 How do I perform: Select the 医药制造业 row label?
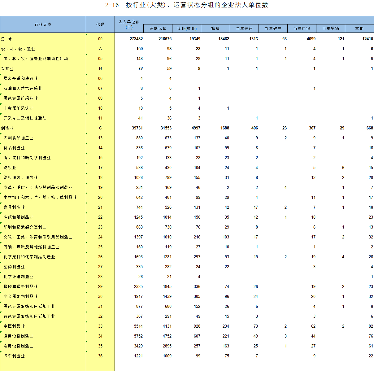(x=14, y=267)
